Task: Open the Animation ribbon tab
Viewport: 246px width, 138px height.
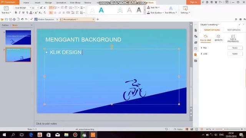Action: tap(61, 3)
